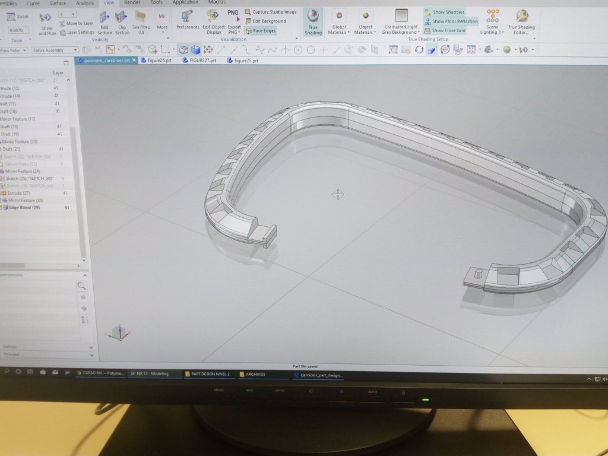This screenshot has width=608, height=456.
Task: Open the Edit Section tool
Action: click(x=104, y=23)
